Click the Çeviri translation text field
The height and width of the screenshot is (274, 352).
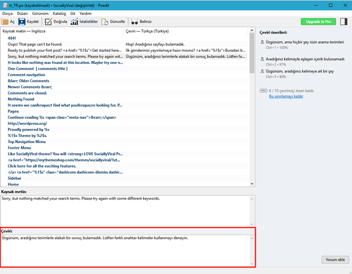pos(125,250)
